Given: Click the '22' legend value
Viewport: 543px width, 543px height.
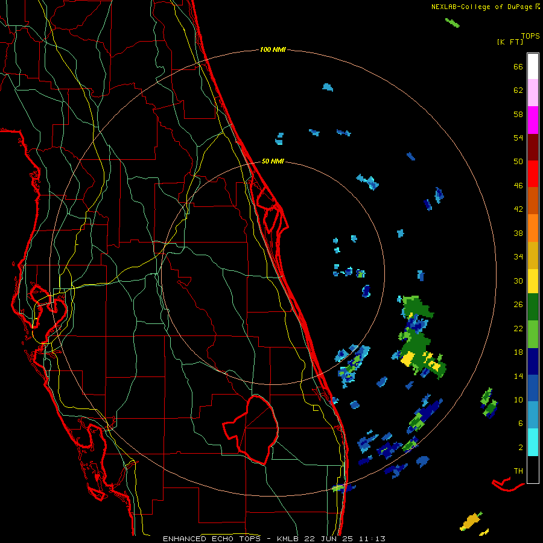Looking at the screenshot, I should [518, 328].
